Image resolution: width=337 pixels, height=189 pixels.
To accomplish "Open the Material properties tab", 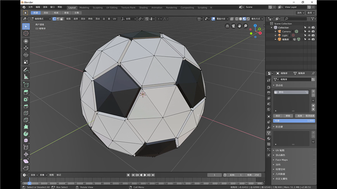I will [x=269, y=139].
